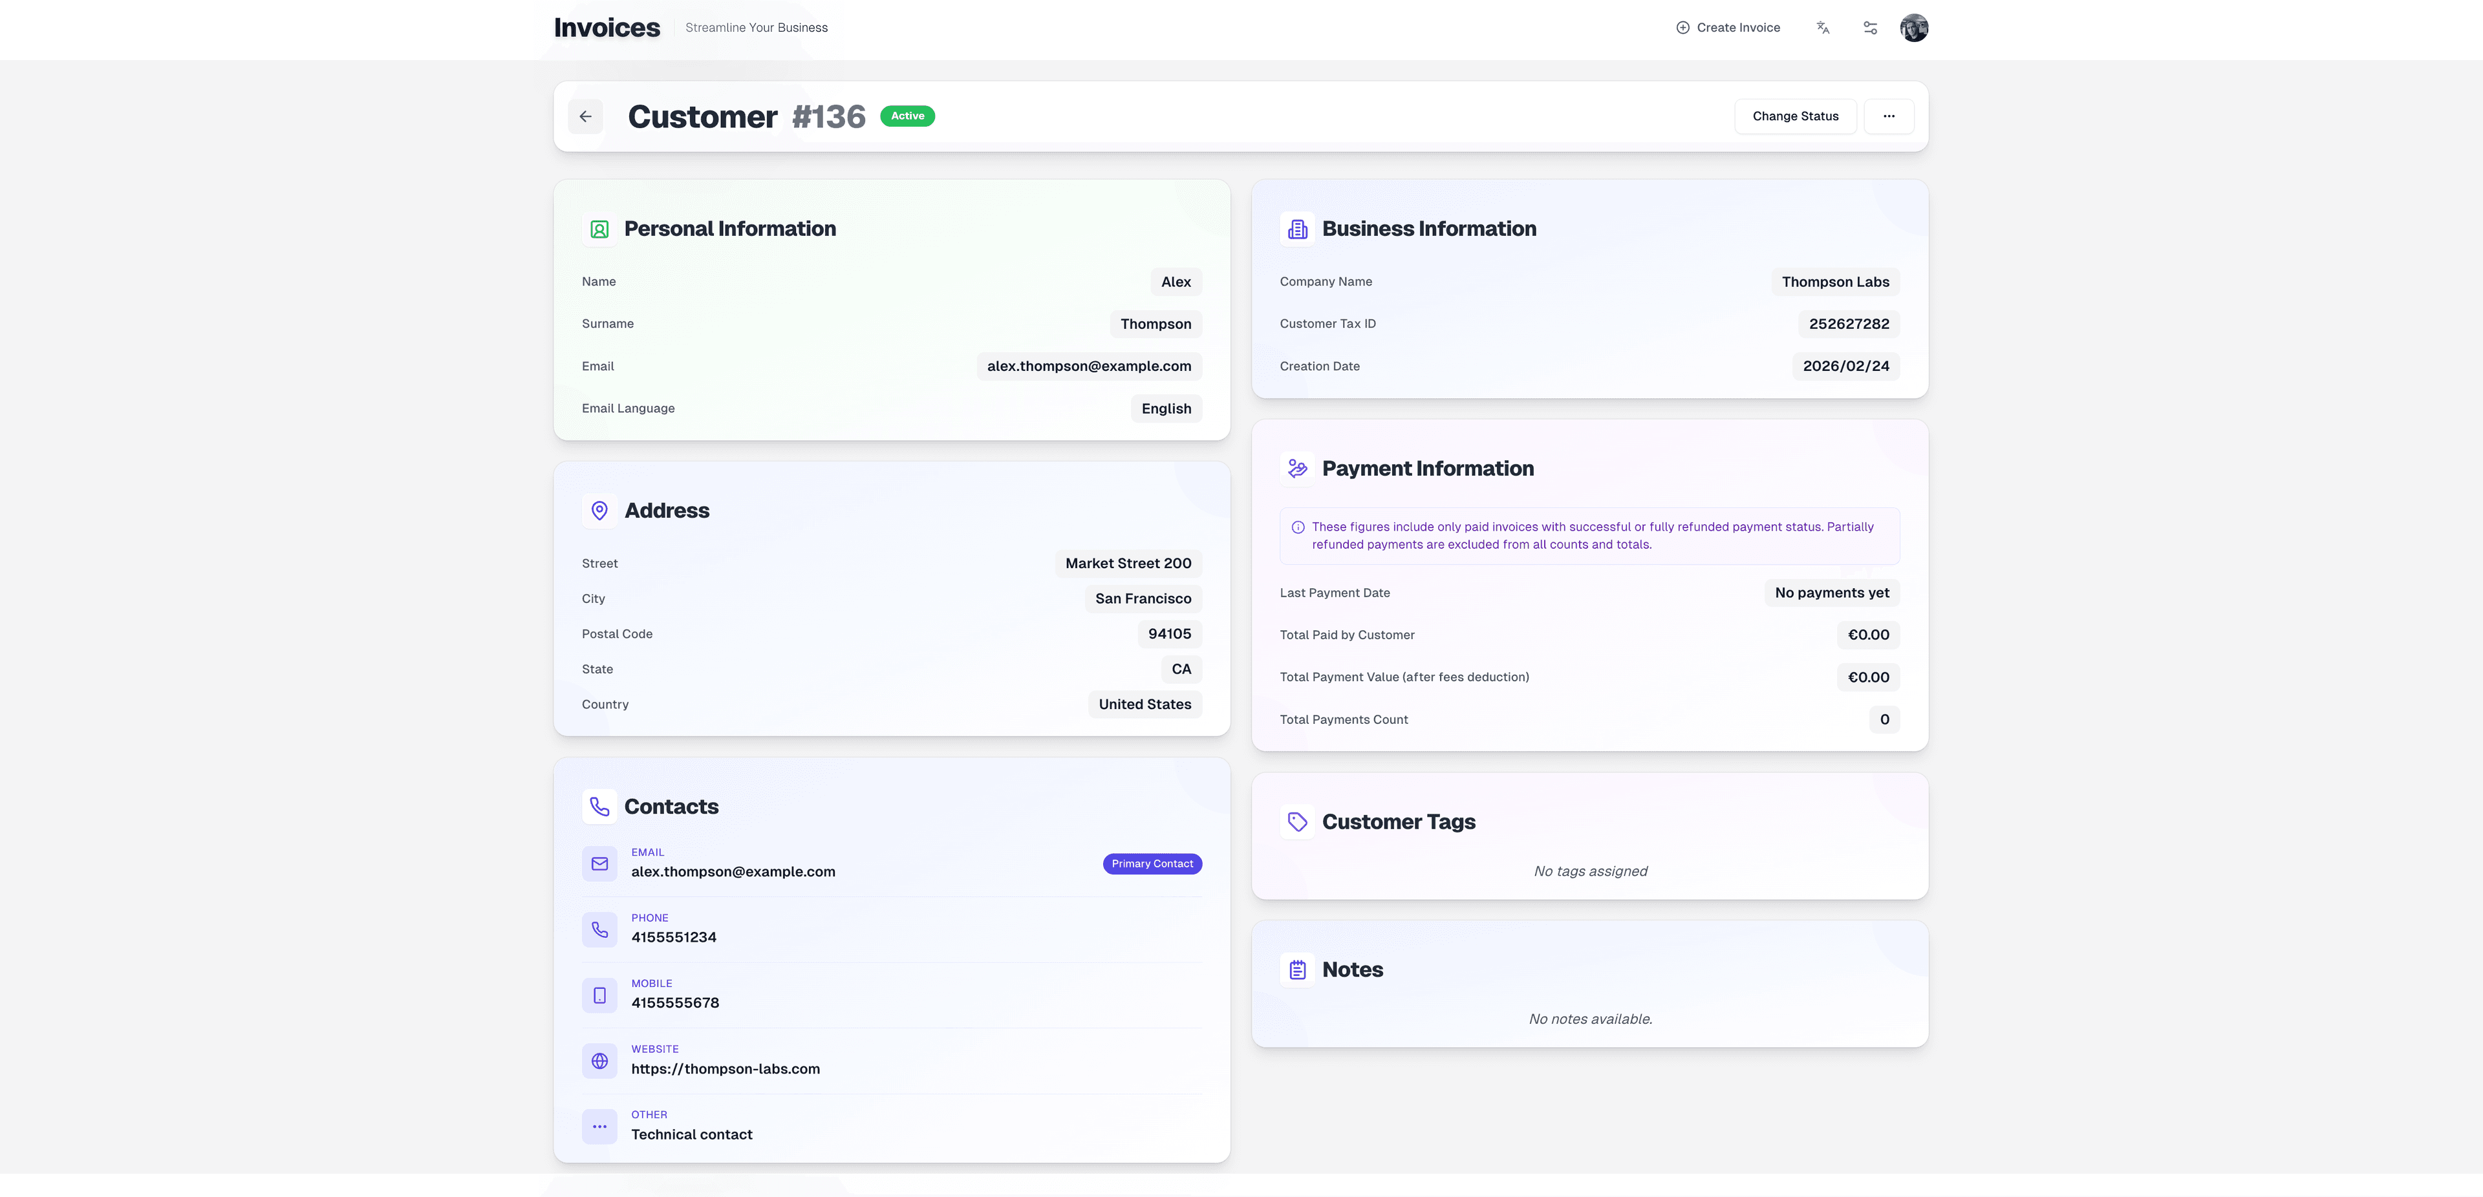Screen dimensions: 2483x1197
Task: Open the settings preferences icon
Action: pos(1870,28)
